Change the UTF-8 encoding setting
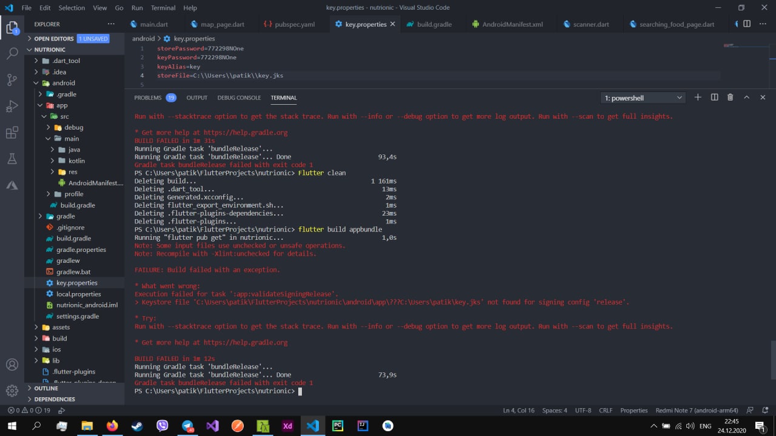 (x=583, y=411)
